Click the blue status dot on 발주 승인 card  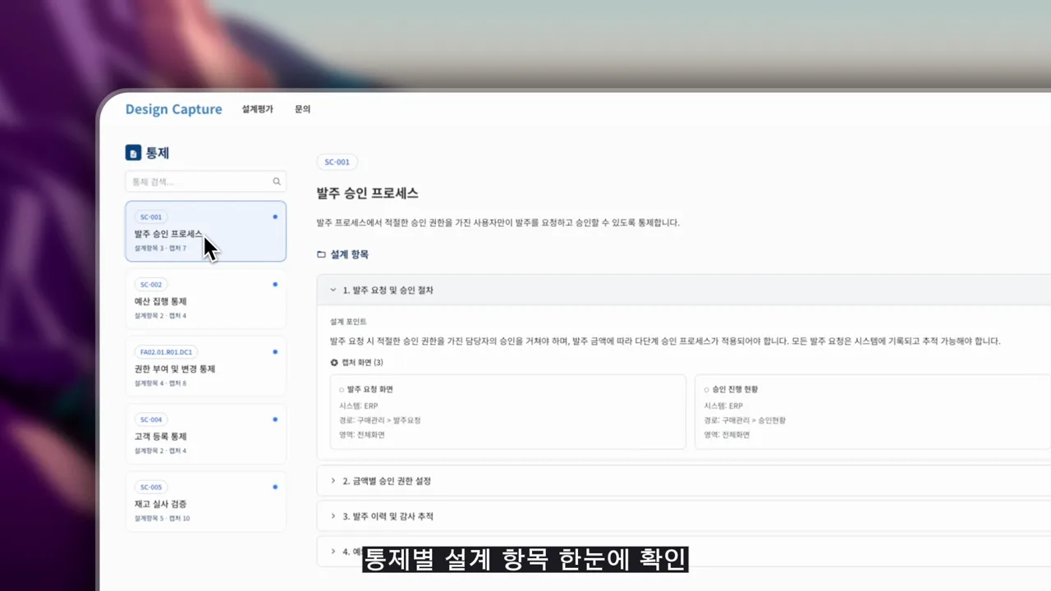[x=275, y=217]
